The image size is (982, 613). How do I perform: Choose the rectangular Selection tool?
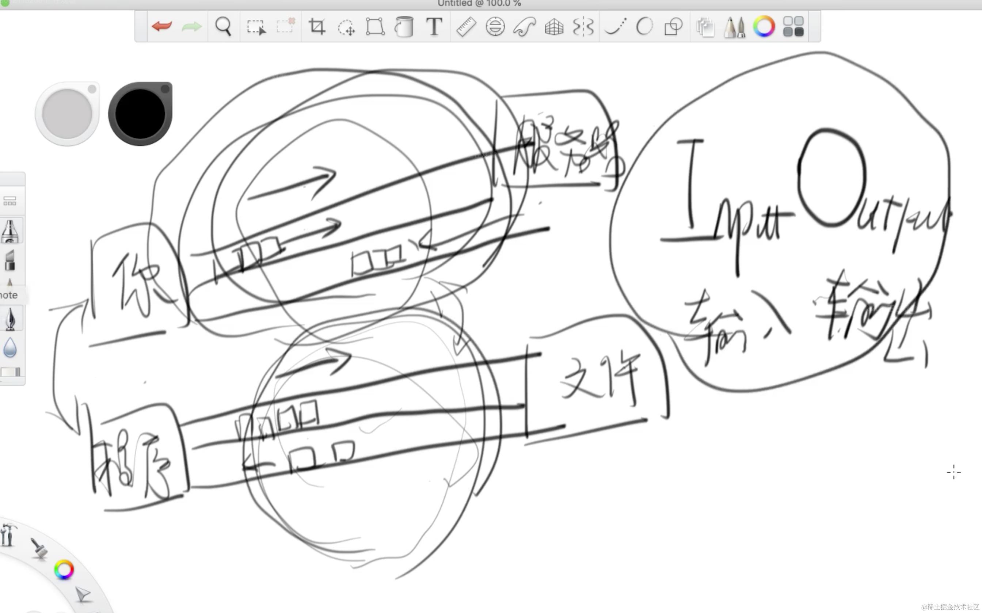(256, 27)
